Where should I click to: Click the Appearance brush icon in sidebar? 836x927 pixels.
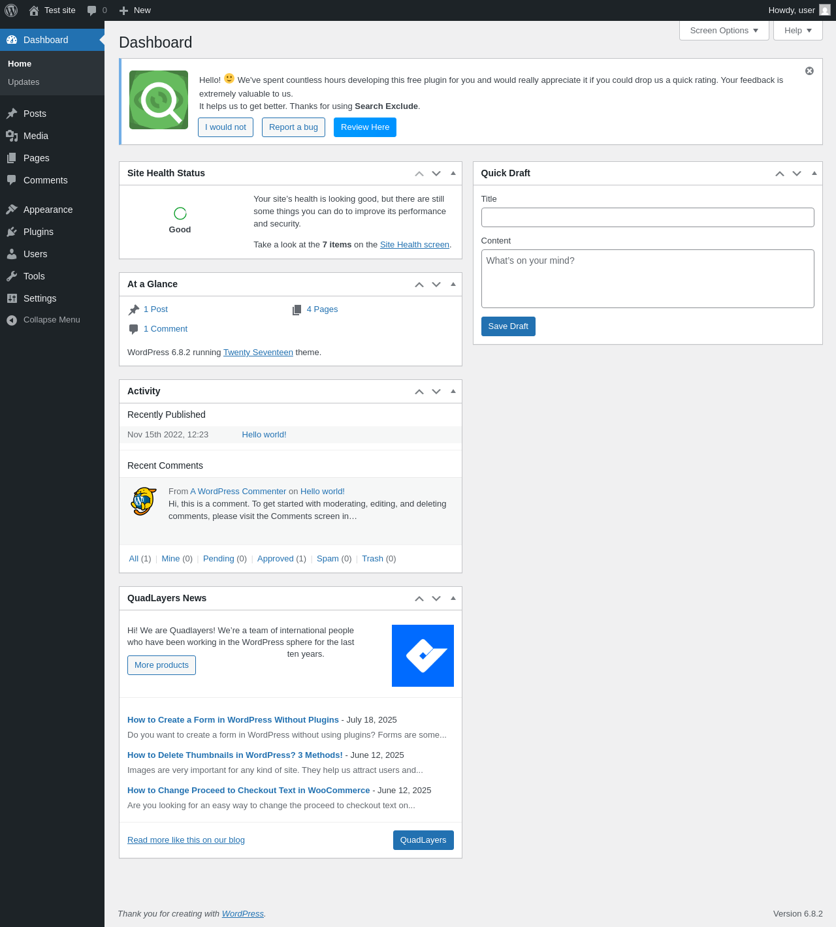click(x=12, y=210)
